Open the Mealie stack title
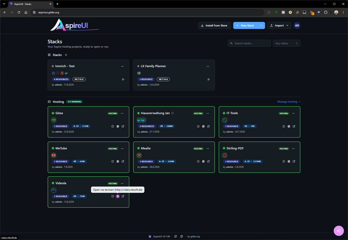Screen dimensions: 348x240 point(146,148)
